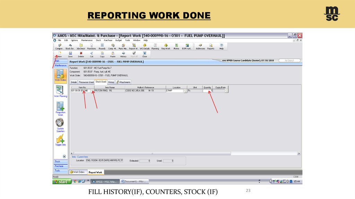355x199 pixels.
Task: Open the Window menu
Action: pos(137,40)
